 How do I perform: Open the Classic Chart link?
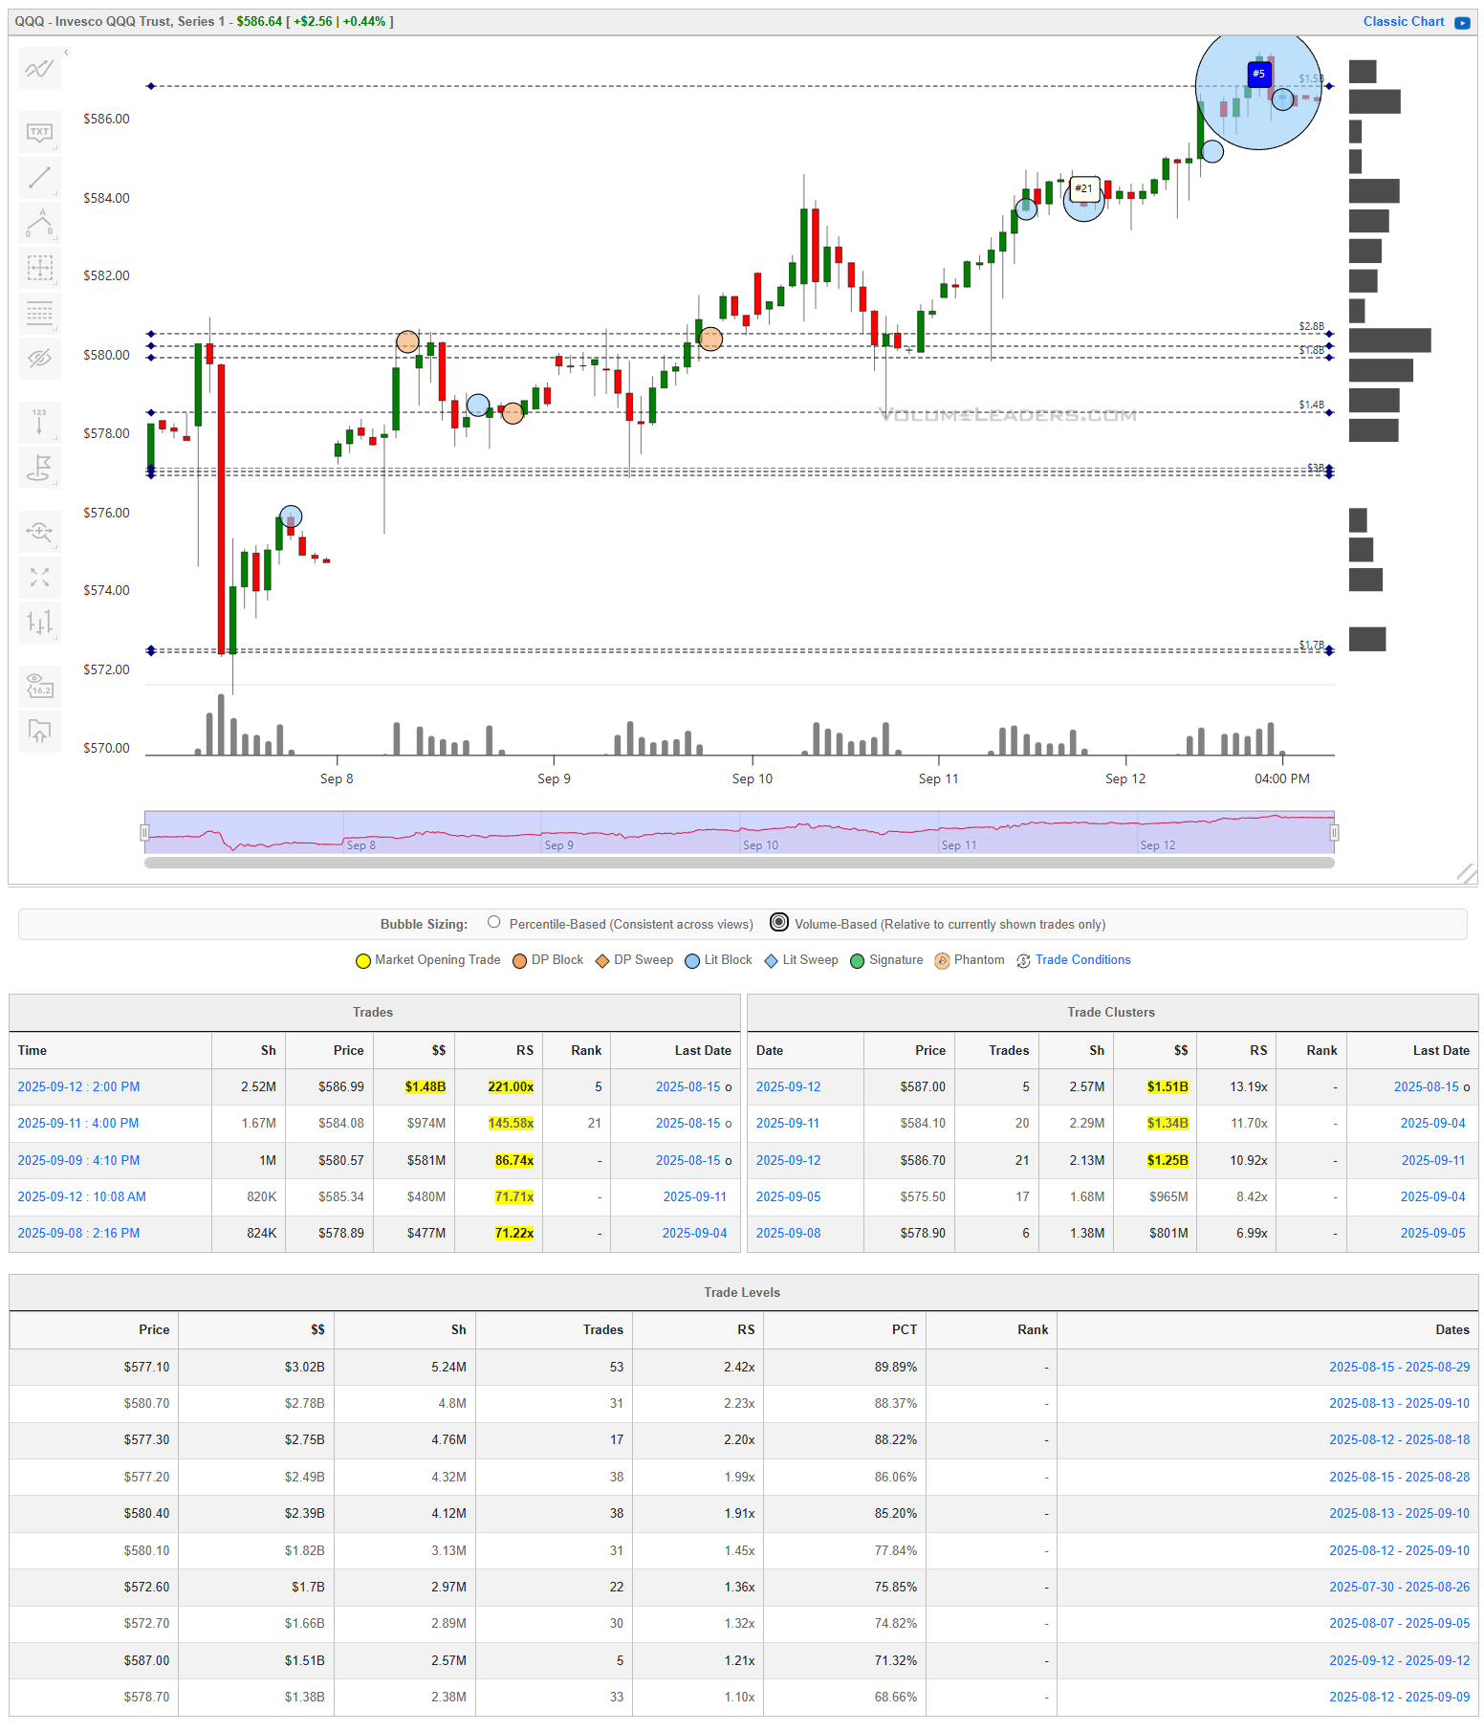click(1403, 21)
